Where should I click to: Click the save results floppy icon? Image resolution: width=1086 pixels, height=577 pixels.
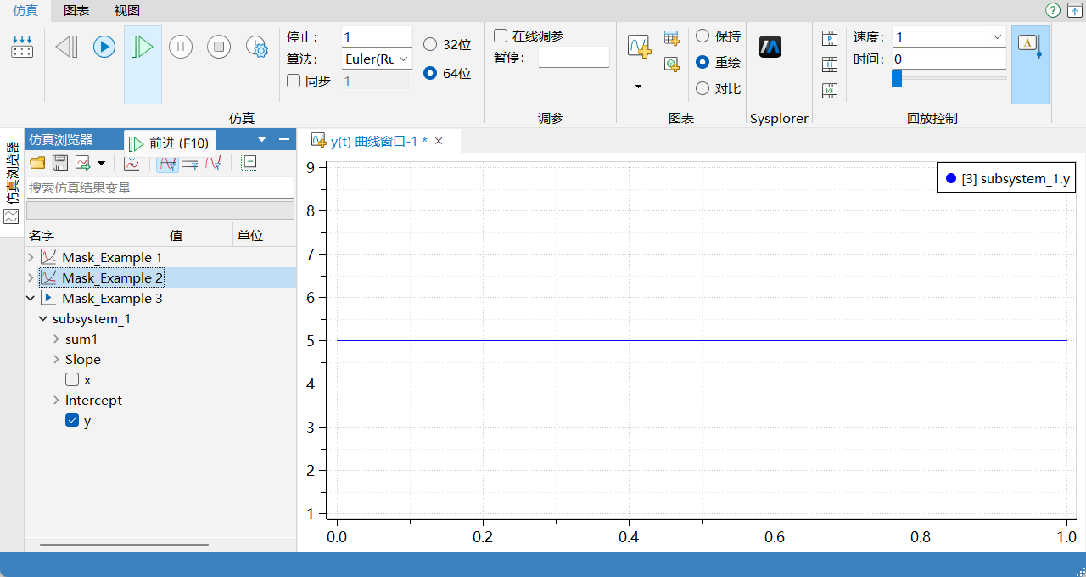[60, 163]
